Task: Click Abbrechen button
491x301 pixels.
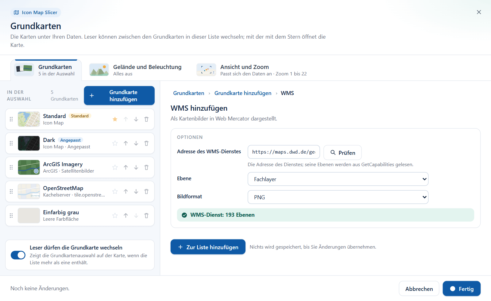Action: click(x=419, y=289)
